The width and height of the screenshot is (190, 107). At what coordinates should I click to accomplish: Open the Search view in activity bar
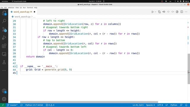4,21
